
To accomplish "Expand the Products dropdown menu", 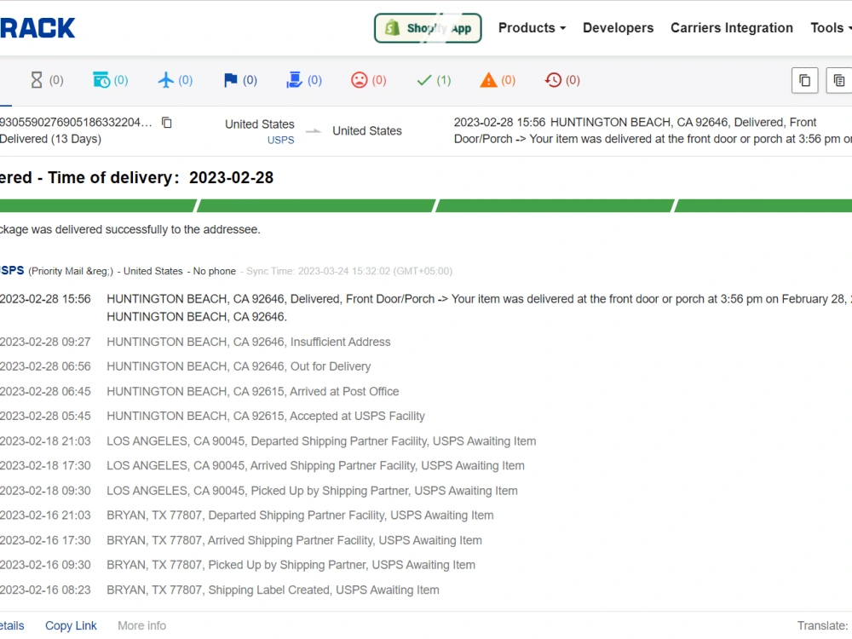I will pos(532,28).
